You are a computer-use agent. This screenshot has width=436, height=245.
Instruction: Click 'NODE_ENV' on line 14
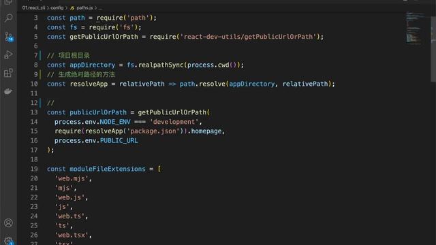click(x=115, y=122)
